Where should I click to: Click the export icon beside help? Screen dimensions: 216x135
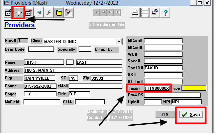pos(155,13)
